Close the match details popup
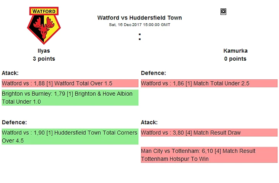This screenshot has height=183, width=279. click(x=223, y=12)
